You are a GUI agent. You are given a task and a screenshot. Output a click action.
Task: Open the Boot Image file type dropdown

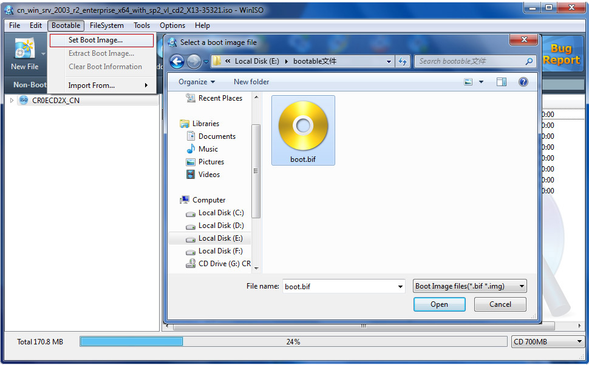(x=469, y=286)
